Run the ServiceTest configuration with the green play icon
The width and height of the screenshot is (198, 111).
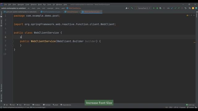pos(154,8)
